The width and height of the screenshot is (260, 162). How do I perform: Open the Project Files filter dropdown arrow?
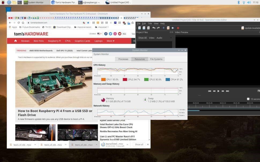click(171, 38)
